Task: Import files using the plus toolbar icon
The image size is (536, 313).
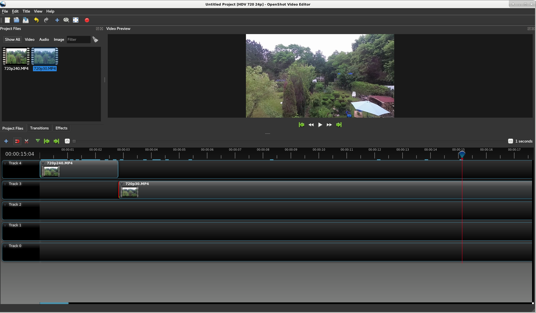Action: [x=57, y=20]
